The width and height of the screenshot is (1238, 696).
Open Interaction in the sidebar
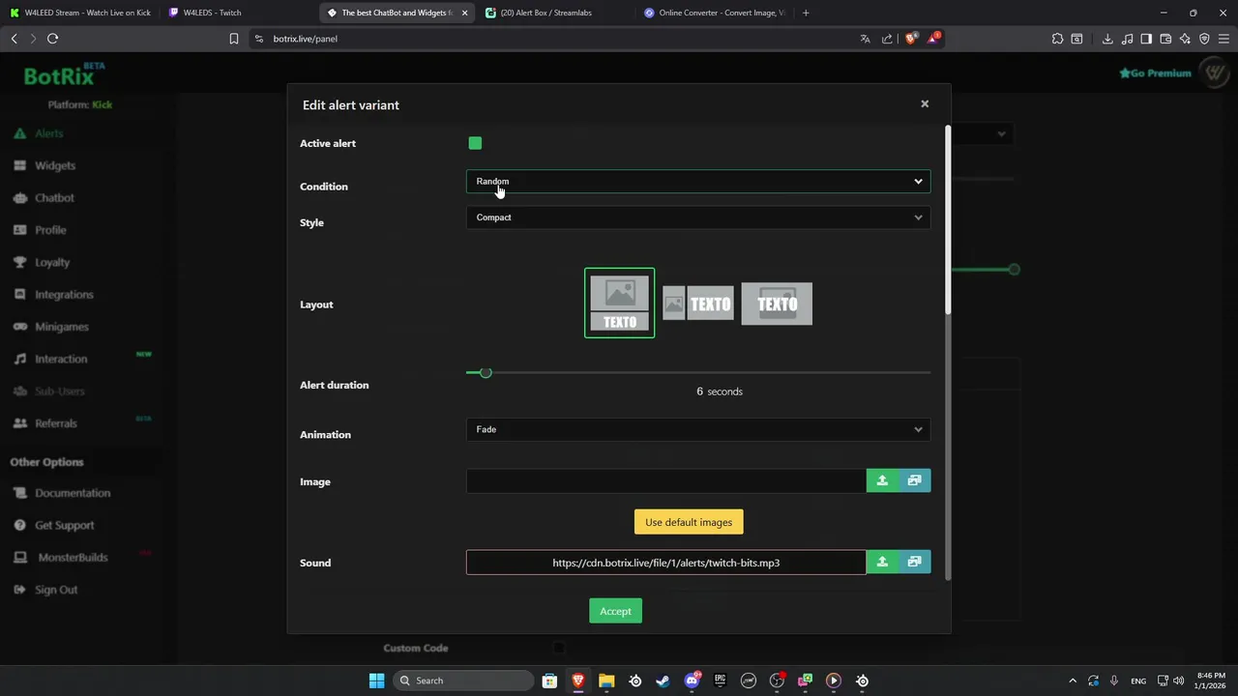[61, 359]
